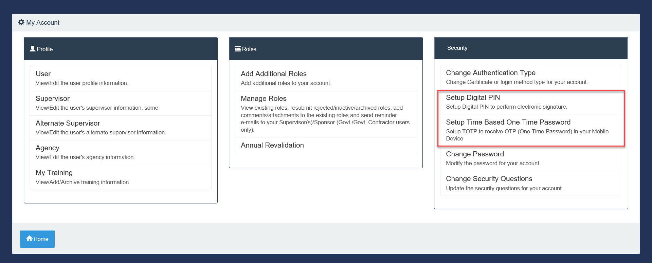Image resolution: width=652 pixels, height=263 pixels.
Task: Click text 'View/Edit the user profile information.'
Action: tap(82, 83)
